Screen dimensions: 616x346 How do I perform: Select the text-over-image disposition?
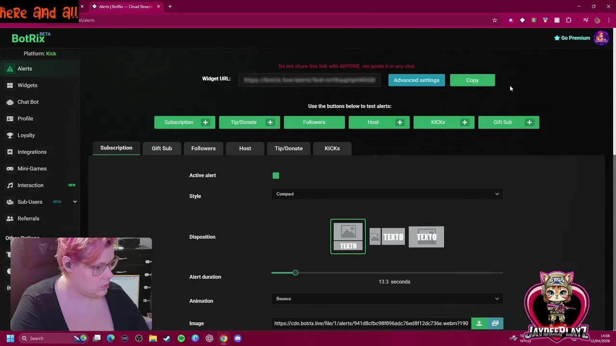click(426, 237)
